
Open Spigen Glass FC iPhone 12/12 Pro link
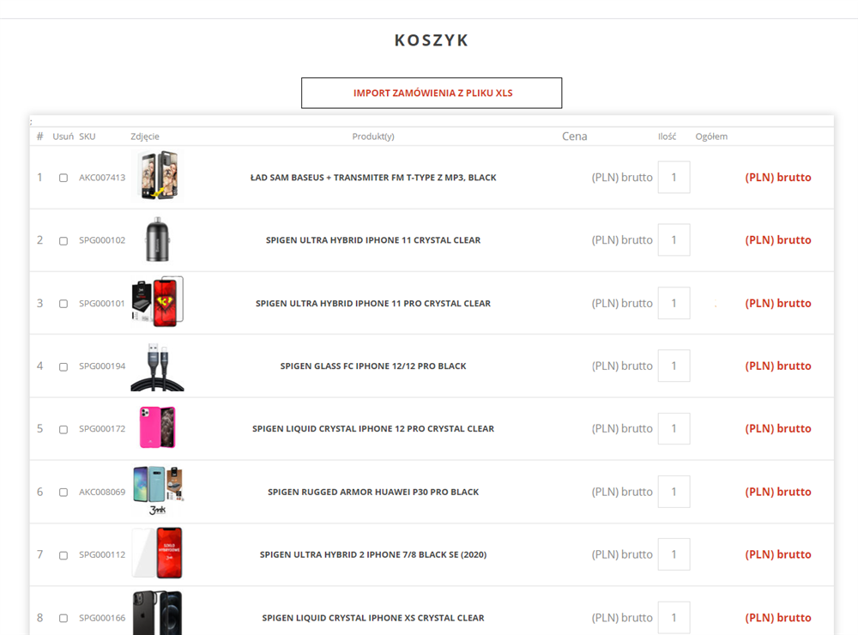(373, 366)
